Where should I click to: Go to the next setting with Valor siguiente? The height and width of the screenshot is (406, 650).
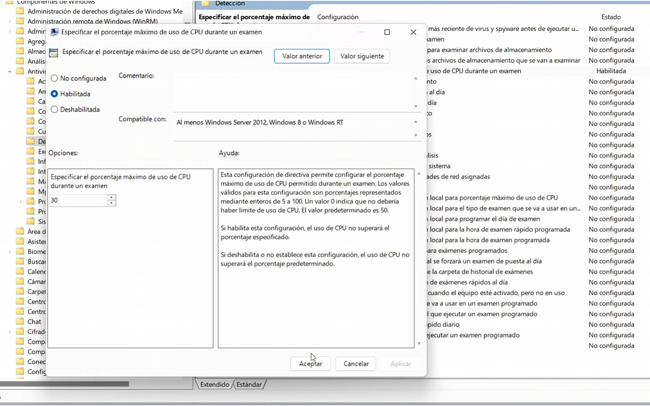click(x=362, y=56)
